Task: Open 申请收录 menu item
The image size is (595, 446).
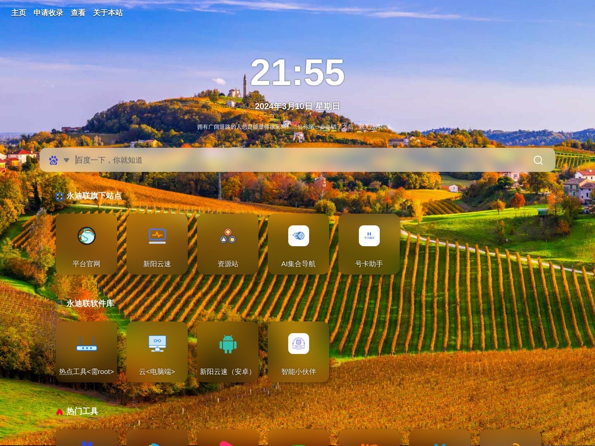Action: (x=48, y=13)
